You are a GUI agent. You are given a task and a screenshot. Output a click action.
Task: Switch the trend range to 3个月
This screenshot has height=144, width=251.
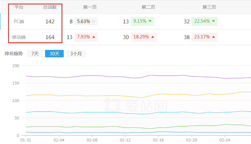click(76, 54)
